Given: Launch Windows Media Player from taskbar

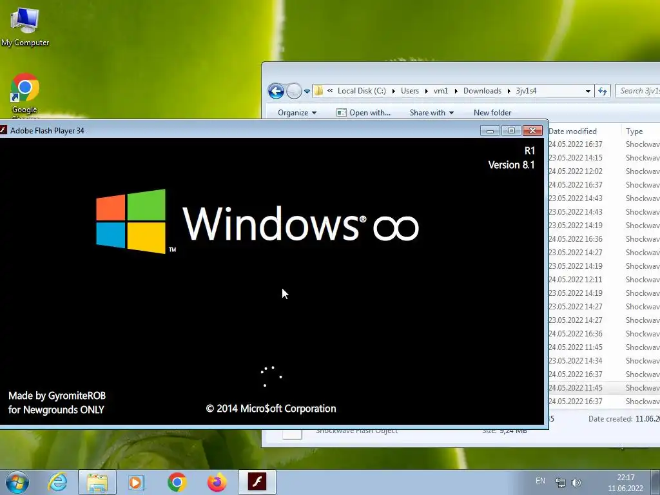Looking at the screenshot, I should [x=137, y=482].
